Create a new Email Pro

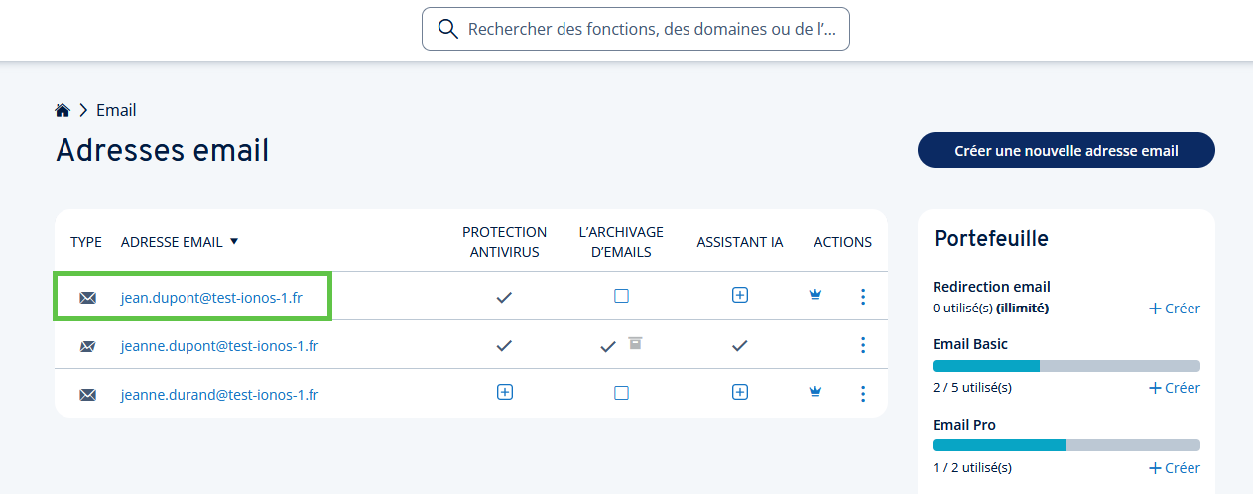[x=1175, y=468]
